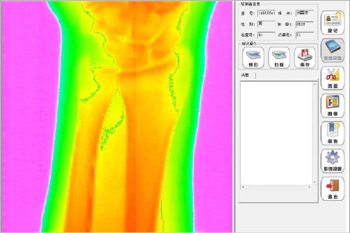Click the 扫描号 scan number field
Image resolution: width=350 pixels, height=233 pixels.
point(304,35)
